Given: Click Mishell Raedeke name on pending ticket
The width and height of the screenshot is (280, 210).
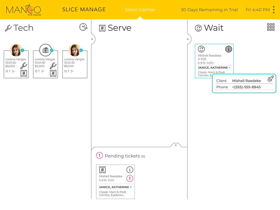Looking at the screenshot, I should coord(111,176).
